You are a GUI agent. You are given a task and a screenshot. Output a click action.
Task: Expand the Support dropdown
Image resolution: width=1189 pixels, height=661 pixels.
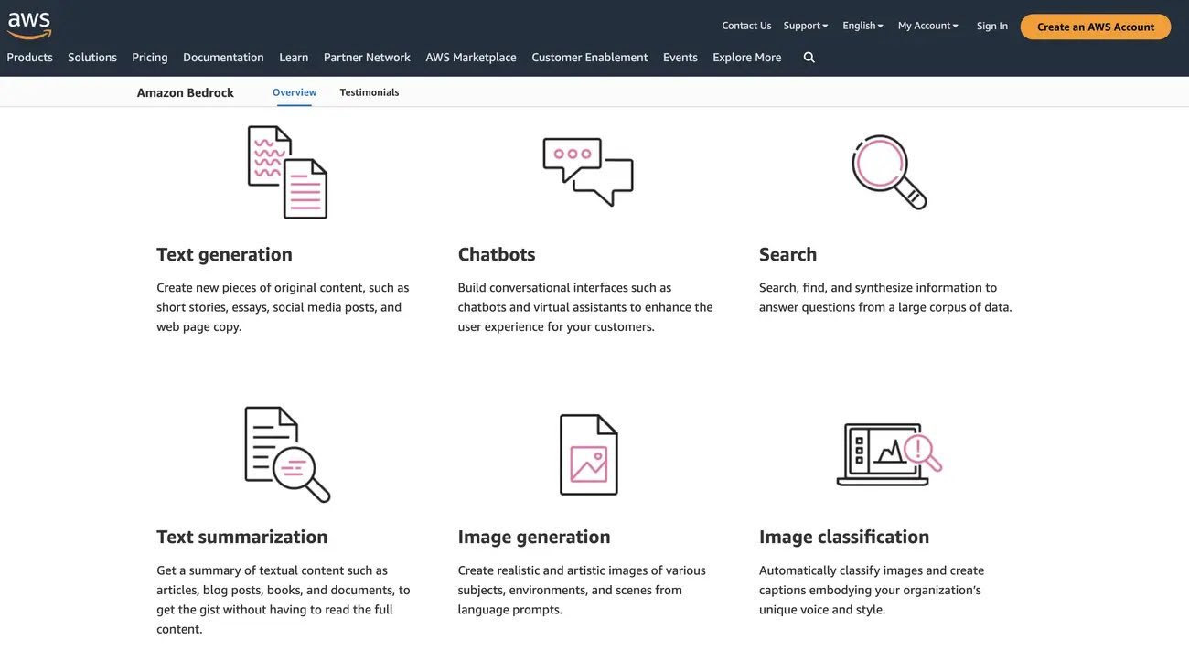coord(806,26)
